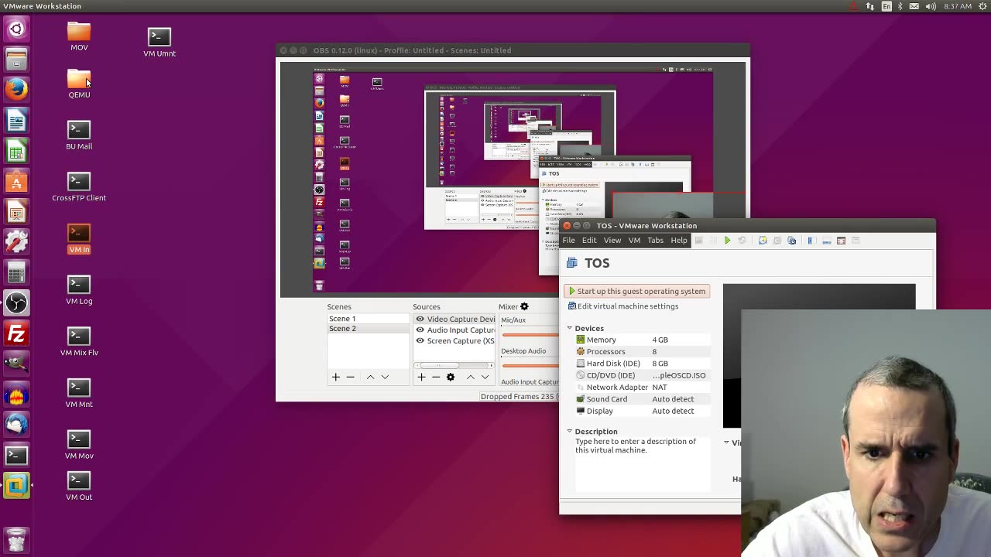Open the VM menu in VMware
This screenshot has width=991, height=557.
coord(634,241)
